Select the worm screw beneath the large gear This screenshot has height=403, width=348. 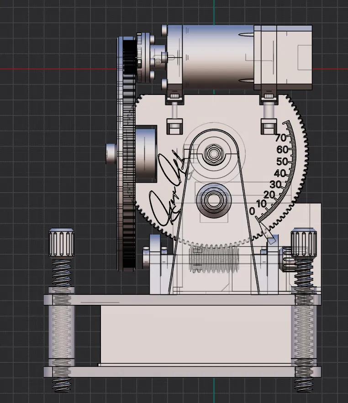214,260
